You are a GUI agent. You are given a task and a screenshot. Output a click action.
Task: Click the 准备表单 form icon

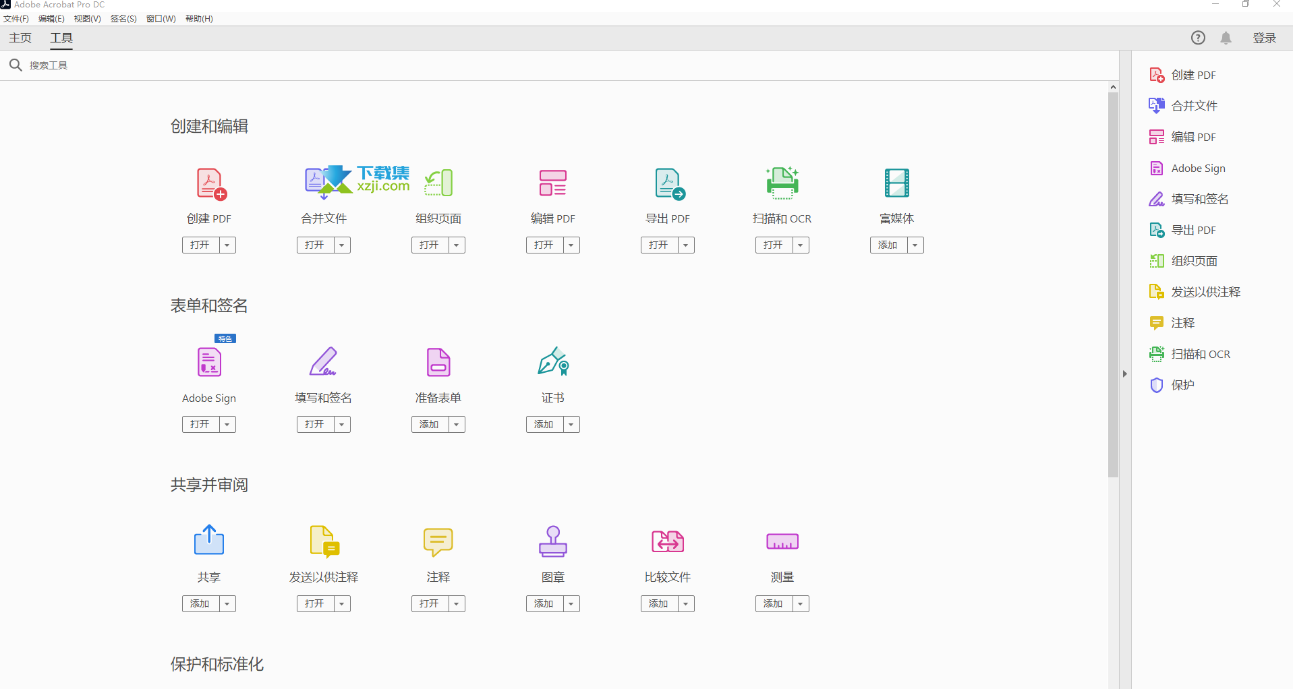coord(438,362)
